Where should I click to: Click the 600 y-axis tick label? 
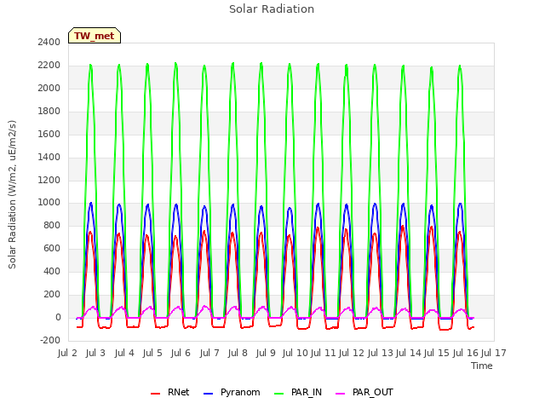52,248
